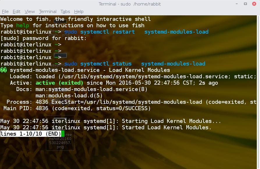Maximize the terminal window
The height and width of the screenshot is (169, 260).
pos(245,4)
